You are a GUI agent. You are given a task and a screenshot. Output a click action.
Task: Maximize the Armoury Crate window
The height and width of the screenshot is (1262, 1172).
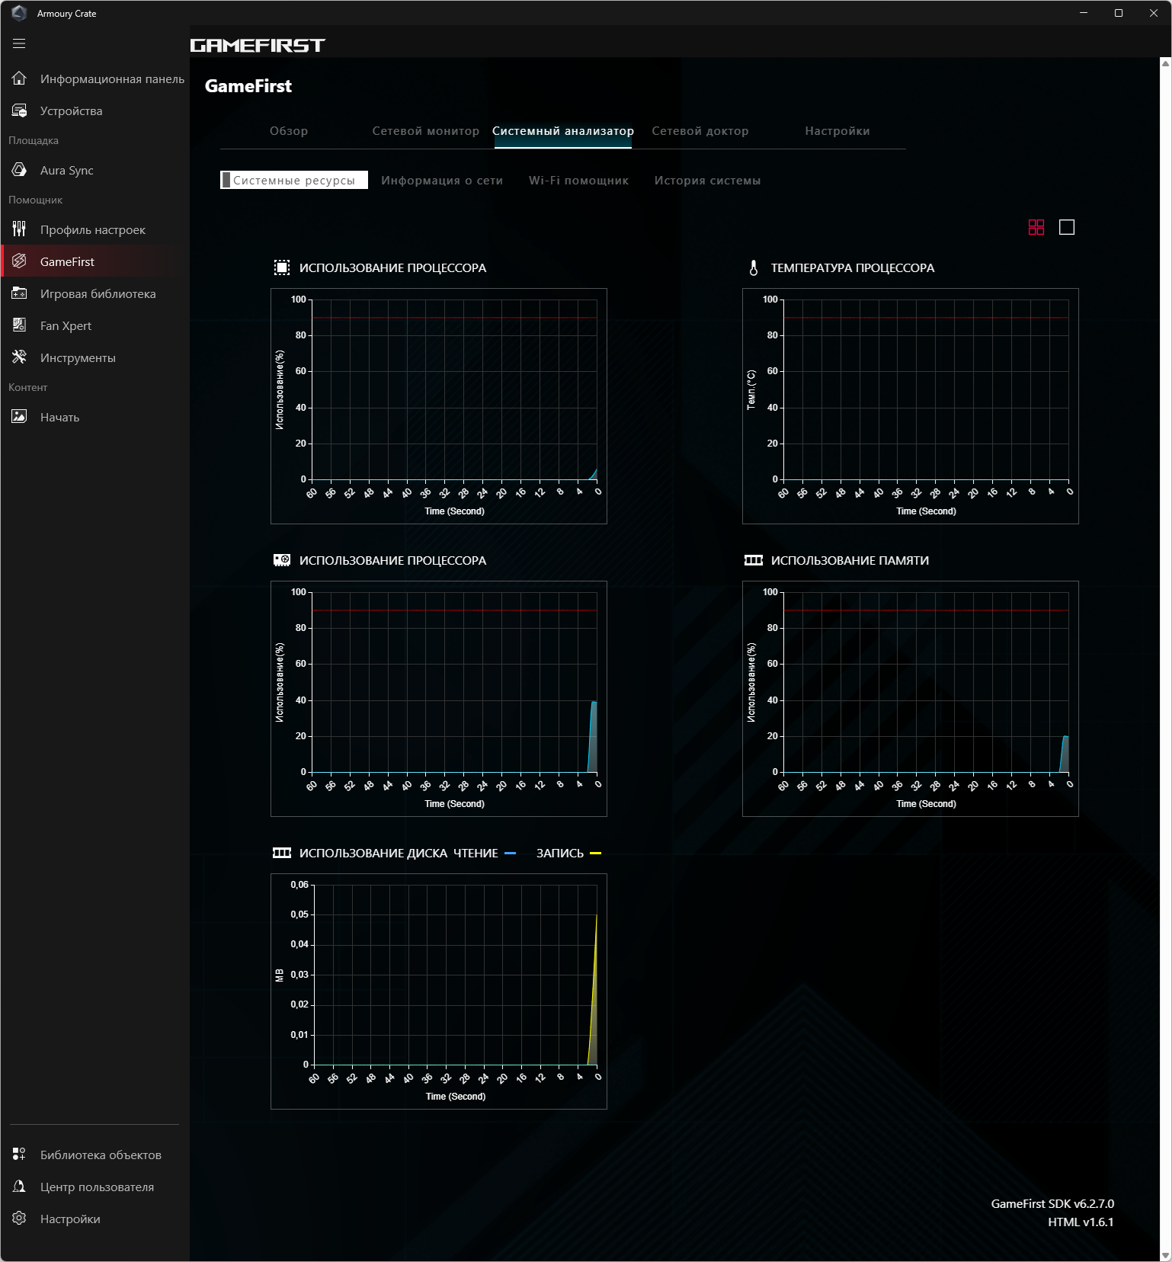pyautogui.click(x=1119, y=13)
